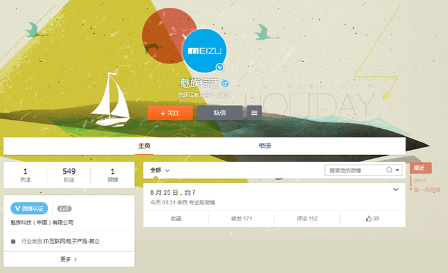The height and width of the screenshot is (273, 448).
Task: Click the 专业版微博 source link
Action: [x=202, y=203]
